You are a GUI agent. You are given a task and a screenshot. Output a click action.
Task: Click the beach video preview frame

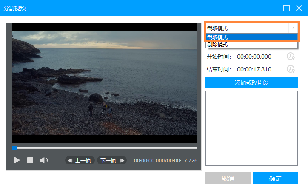[105, 83]
